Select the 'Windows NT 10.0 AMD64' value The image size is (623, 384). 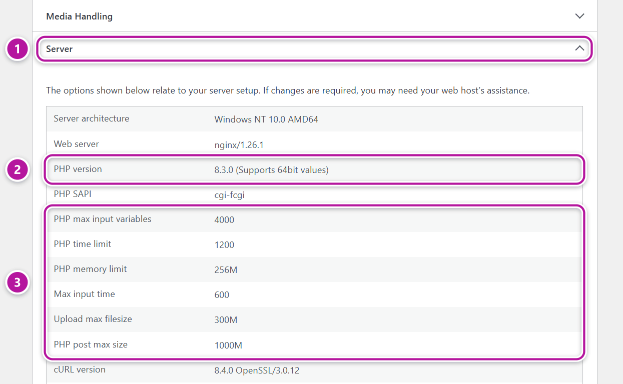tap(266, 119)
